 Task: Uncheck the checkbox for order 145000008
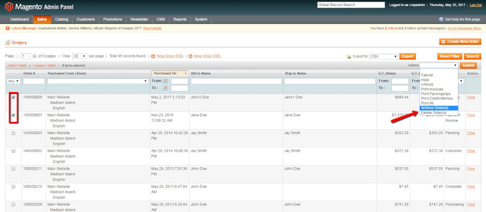tap(13, 97)
